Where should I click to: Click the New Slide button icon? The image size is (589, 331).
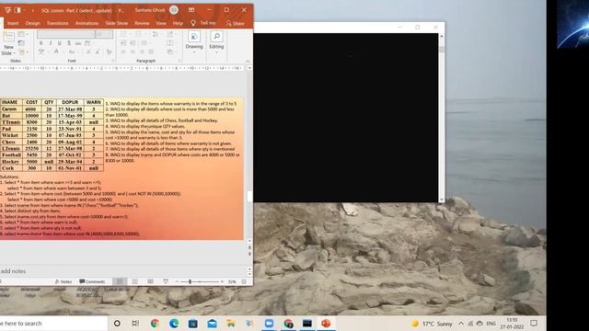(8, 37)
